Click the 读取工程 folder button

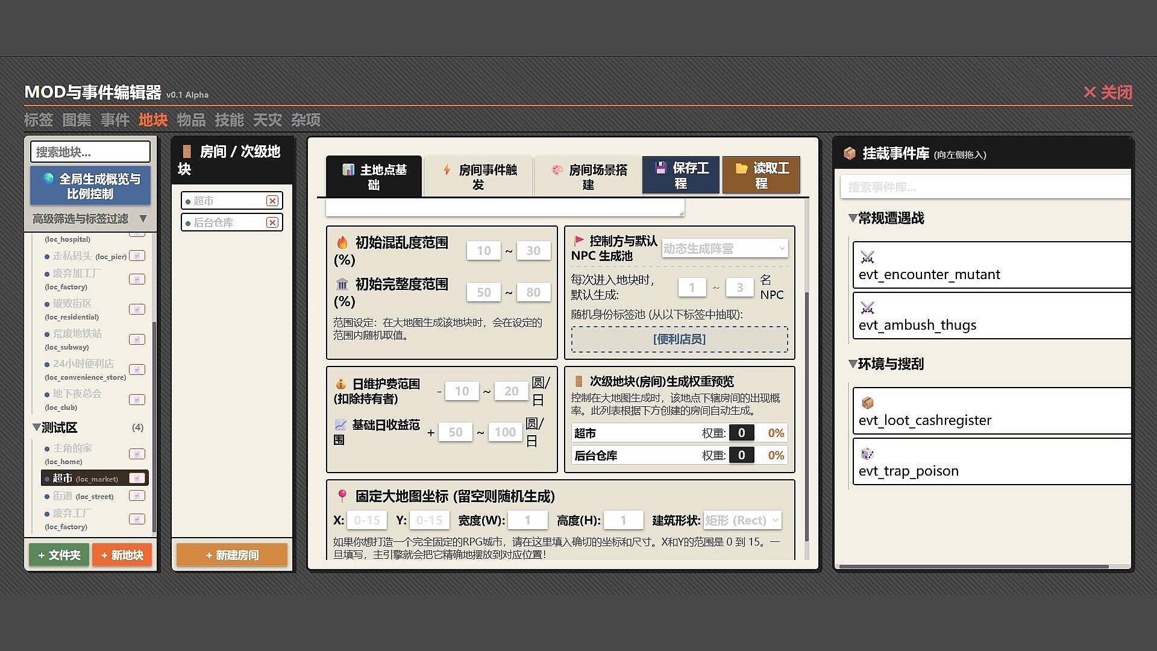point(761,175)
